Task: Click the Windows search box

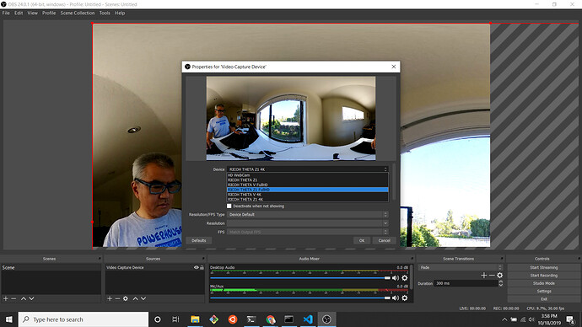Action: [84, 319]
